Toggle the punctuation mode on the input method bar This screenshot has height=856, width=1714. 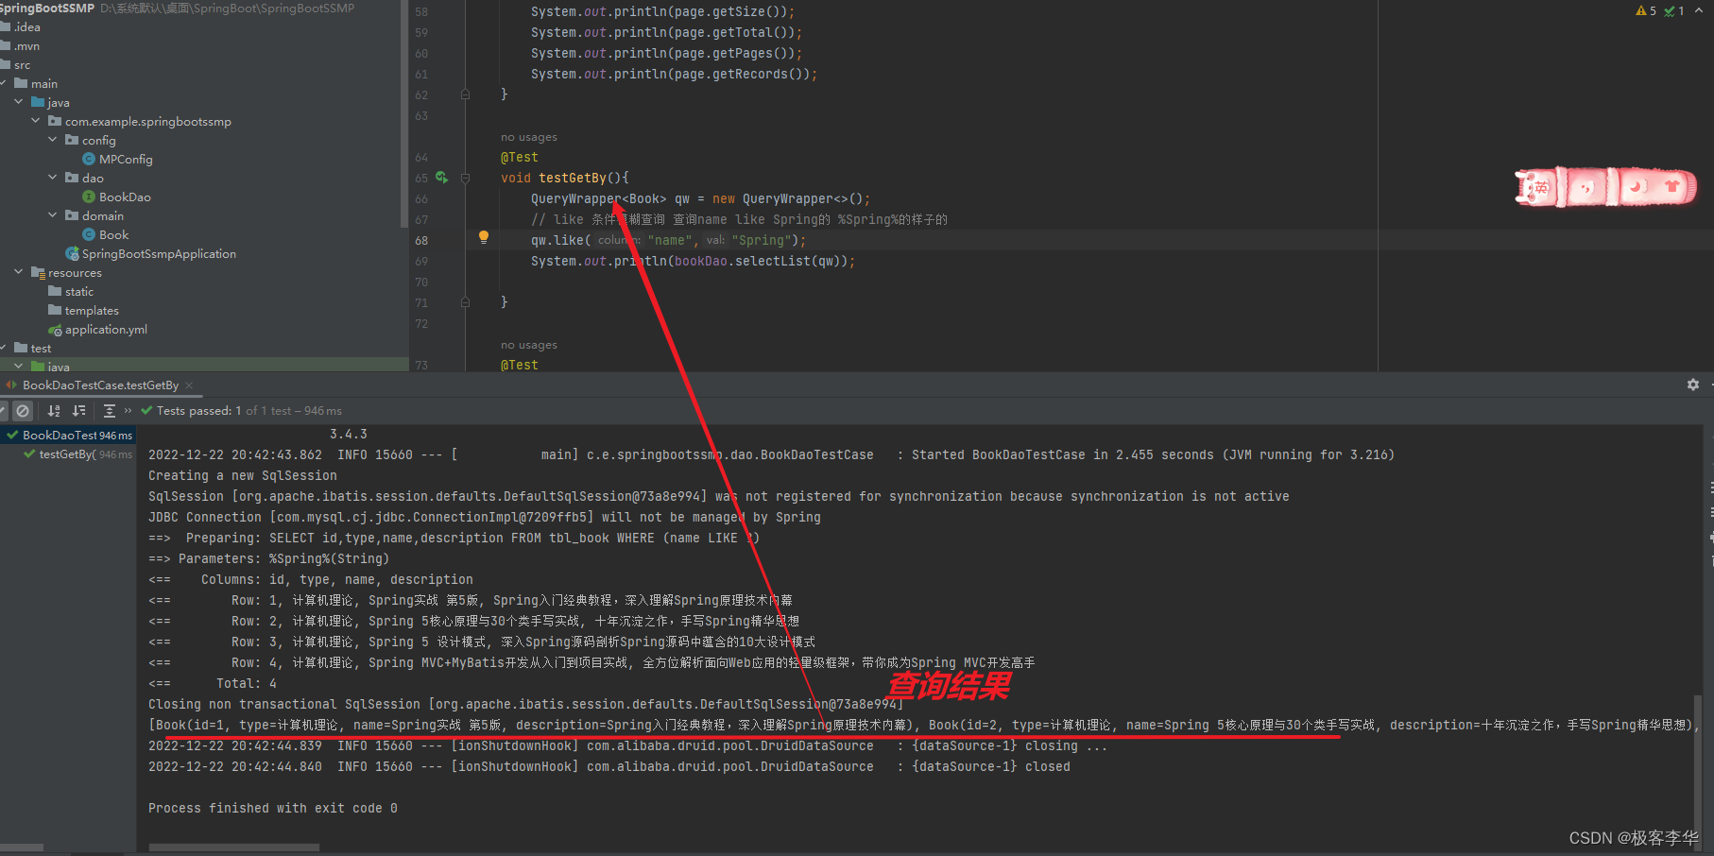pyautogui.click(x=1587, y=187)
